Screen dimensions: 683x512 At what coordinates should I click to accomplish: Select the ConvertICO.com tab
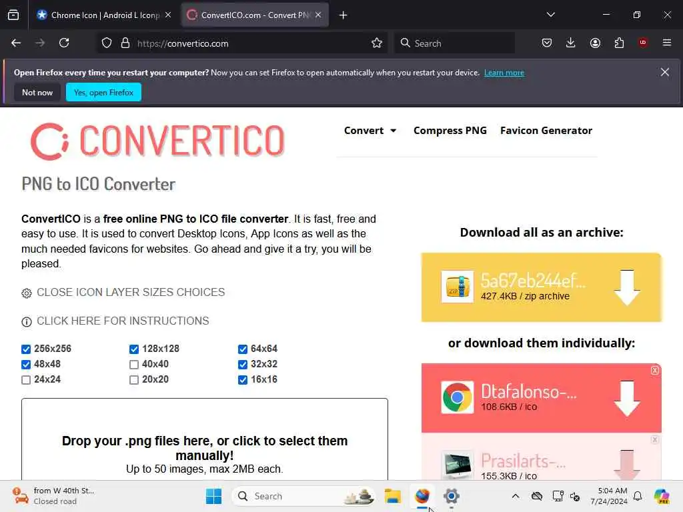pyautogui.click(x=254, y=15)
